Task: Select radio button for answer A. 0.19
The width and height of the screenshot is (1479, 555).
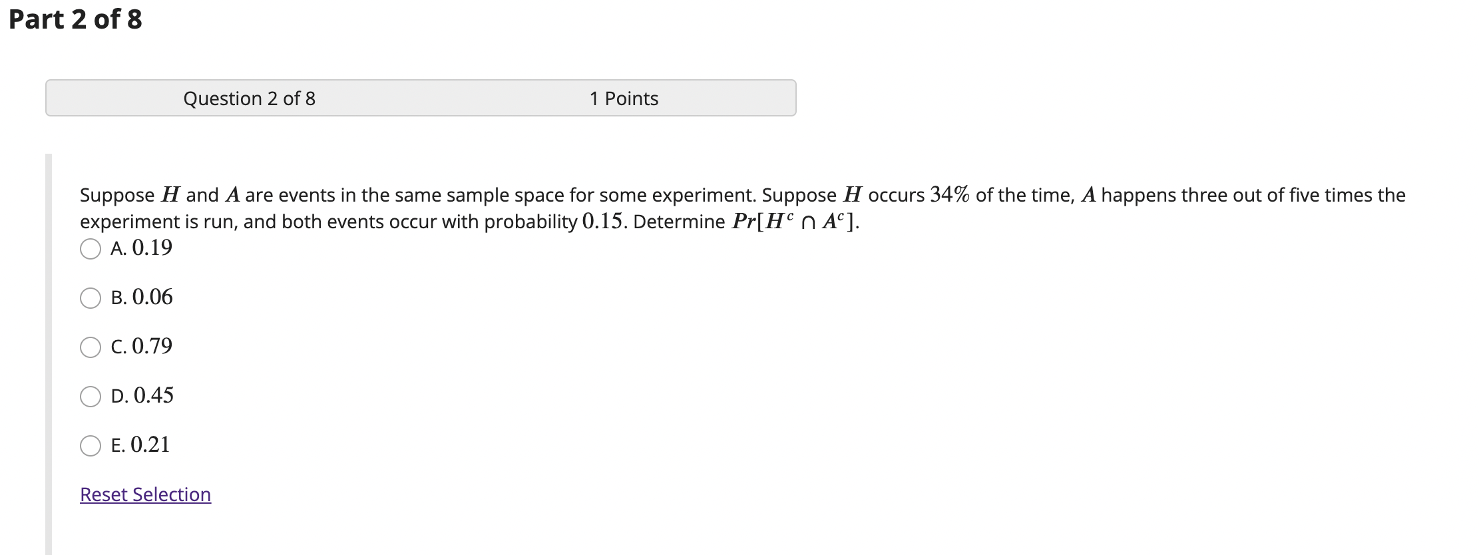Action: [91, 250]
